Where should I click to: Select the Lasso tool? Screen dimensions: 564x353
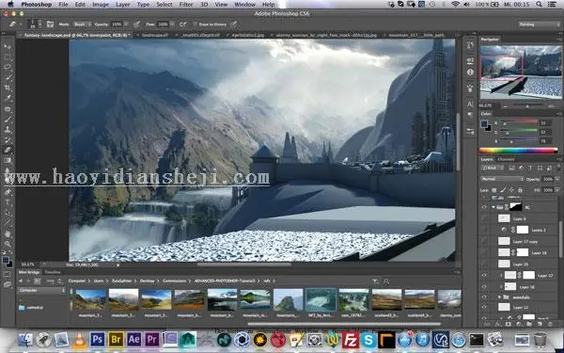click(8, 67)
